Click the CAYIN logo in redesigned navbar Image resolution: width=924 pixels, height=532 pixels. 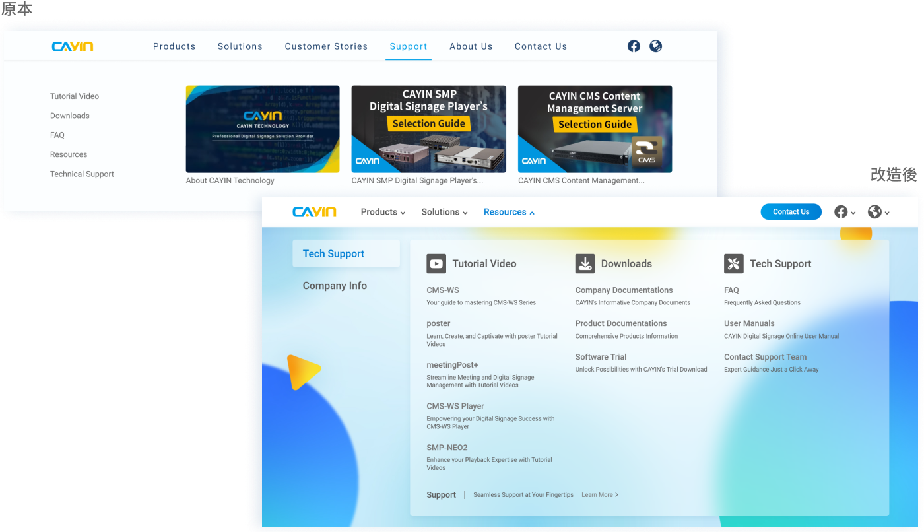click(315, 212)
